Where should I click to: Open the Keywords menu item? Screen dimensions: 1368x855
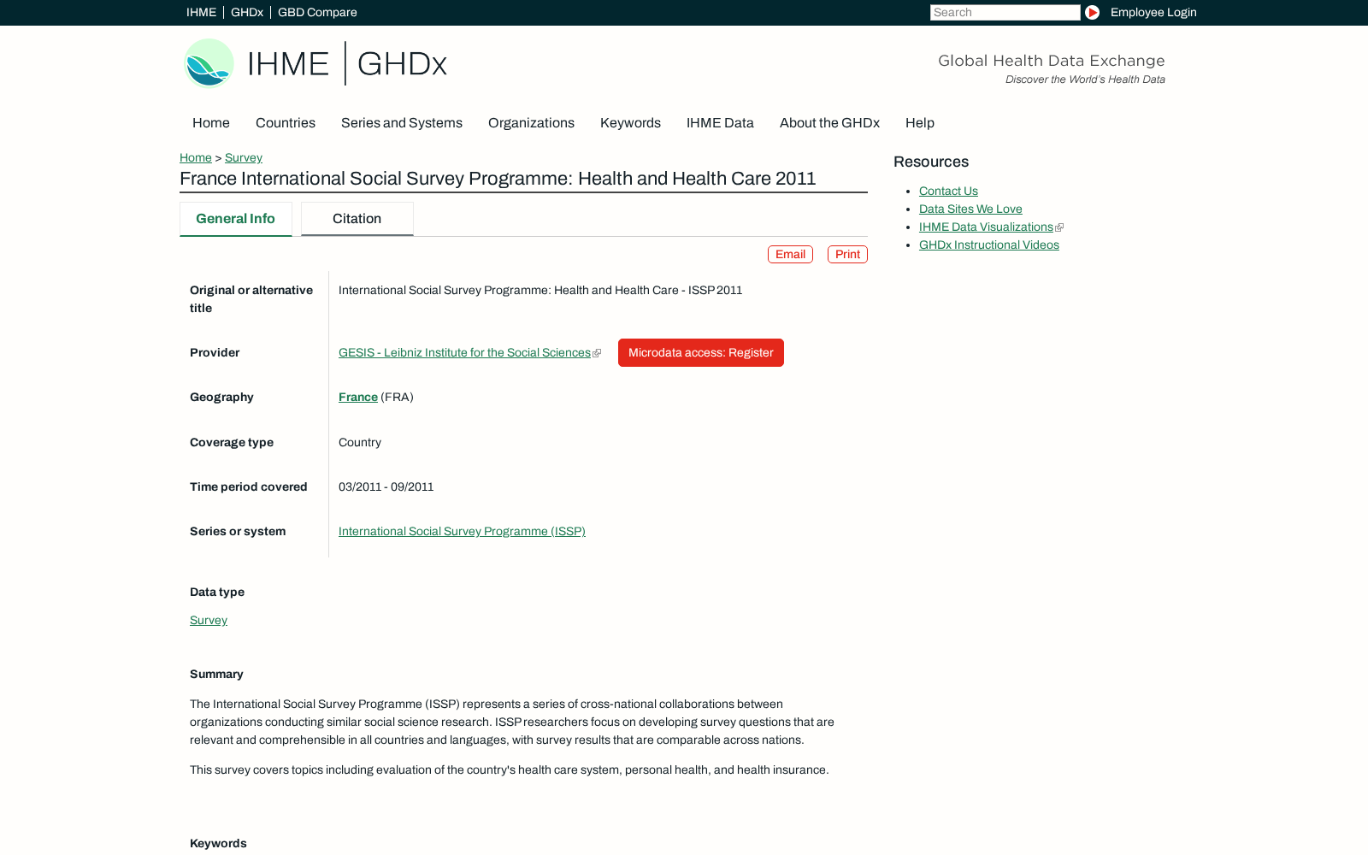(630, 123)
